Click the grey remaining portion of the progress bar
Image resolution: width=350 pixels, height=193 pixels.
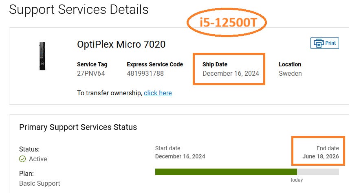318,172
